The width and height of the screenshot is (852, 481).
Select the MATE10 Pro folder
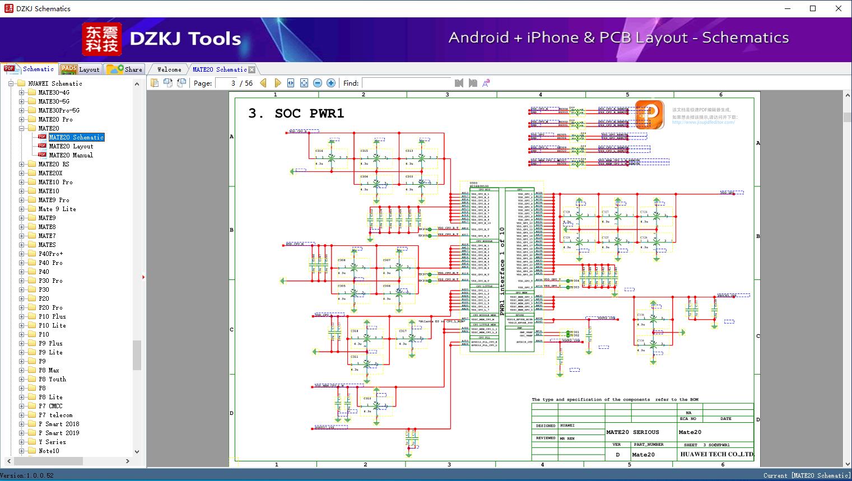(x=55, y=182)
